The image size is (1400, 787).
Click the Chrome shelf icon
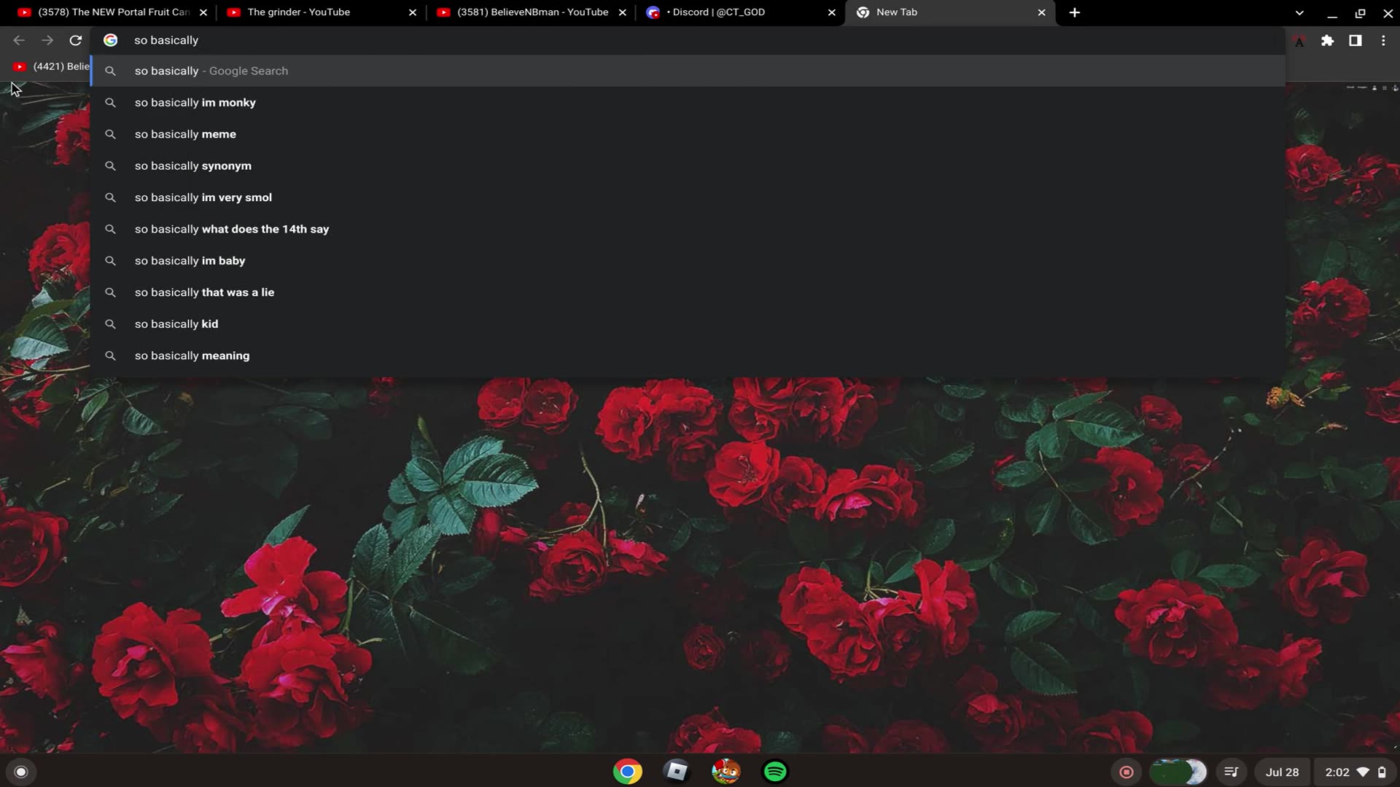pos(627,772)
